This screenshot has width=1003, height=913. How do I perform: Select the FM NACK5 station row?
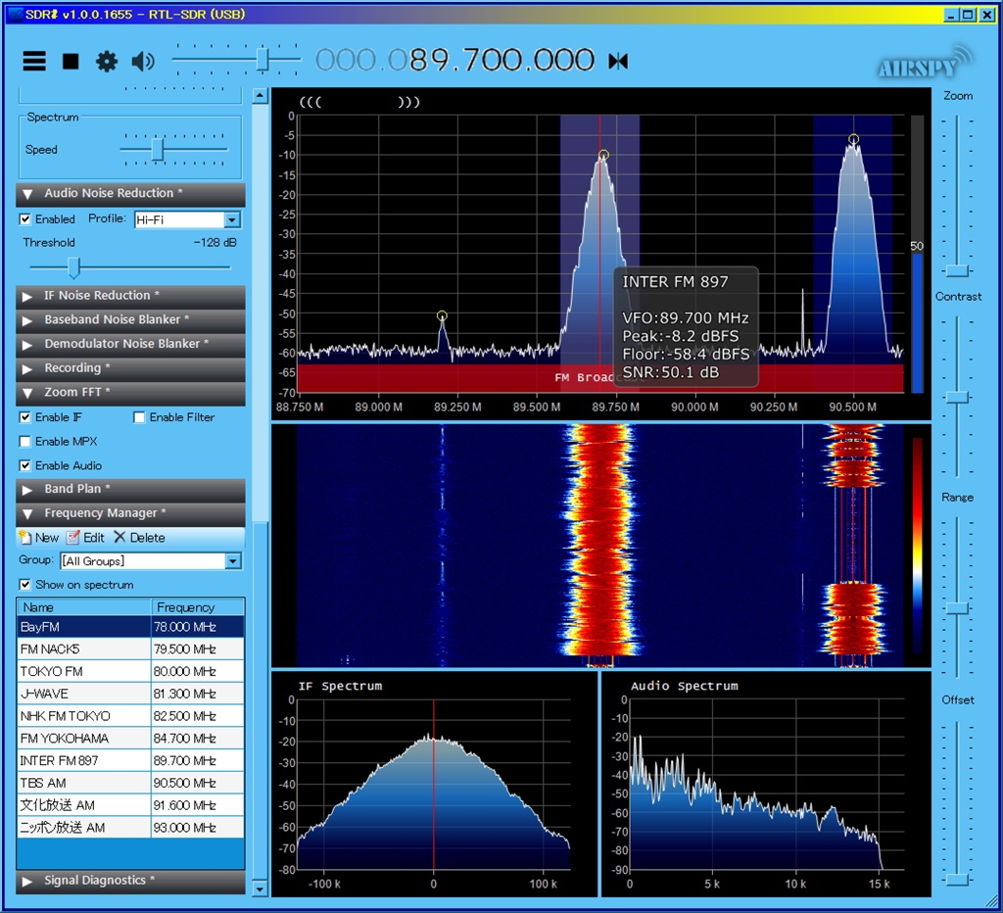pos(130,649)
